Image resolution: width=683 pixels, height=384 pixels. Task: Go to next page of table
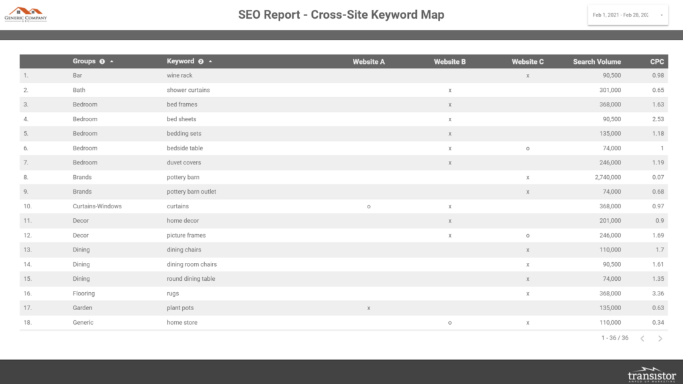pos(660,339)
